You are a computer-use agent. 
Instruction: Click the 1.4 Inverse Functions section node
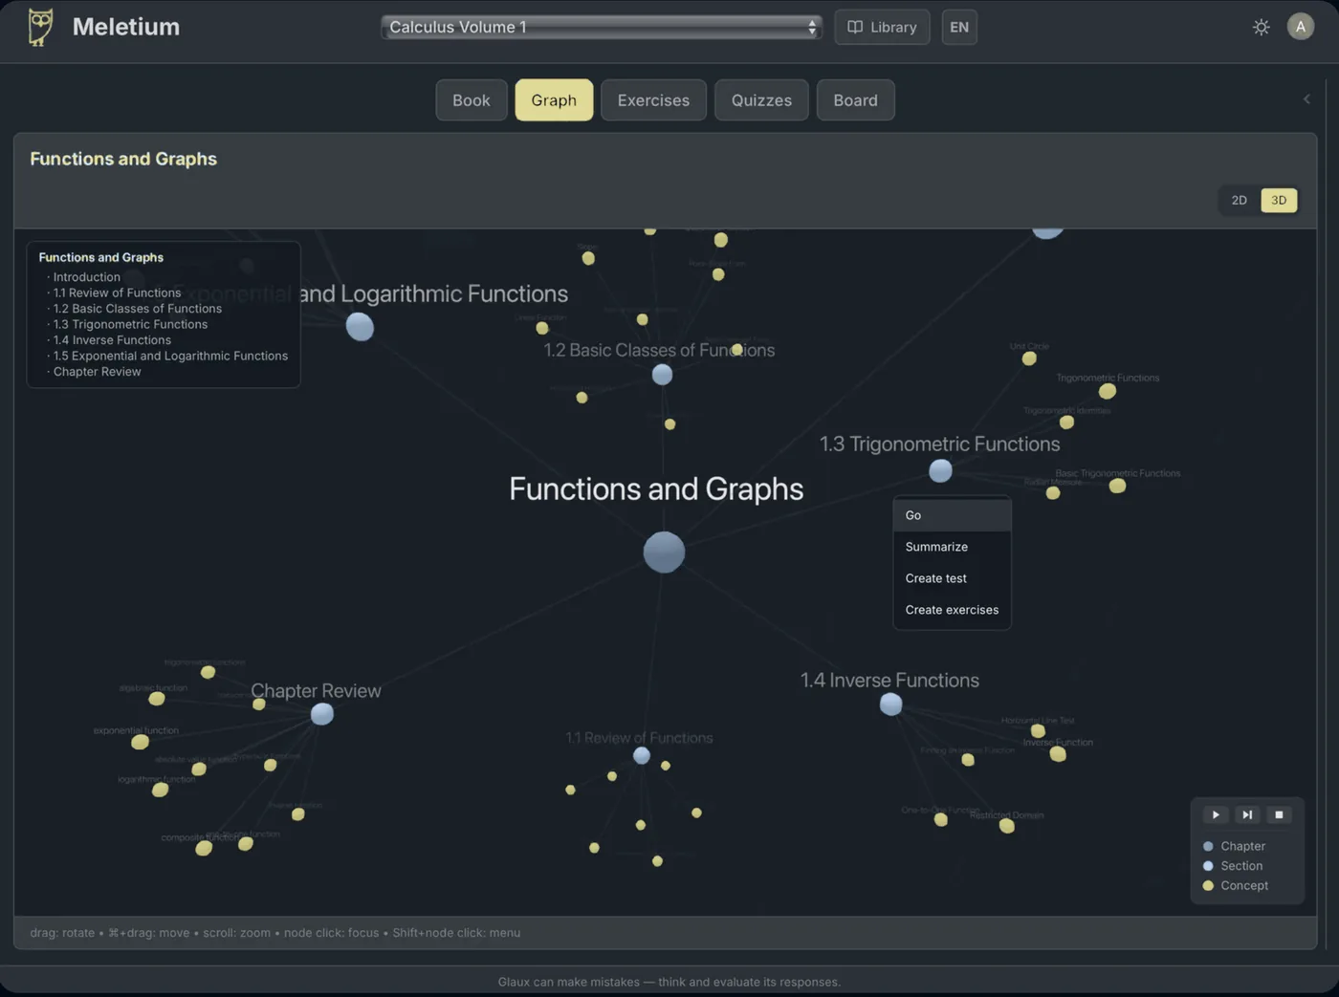890,704
